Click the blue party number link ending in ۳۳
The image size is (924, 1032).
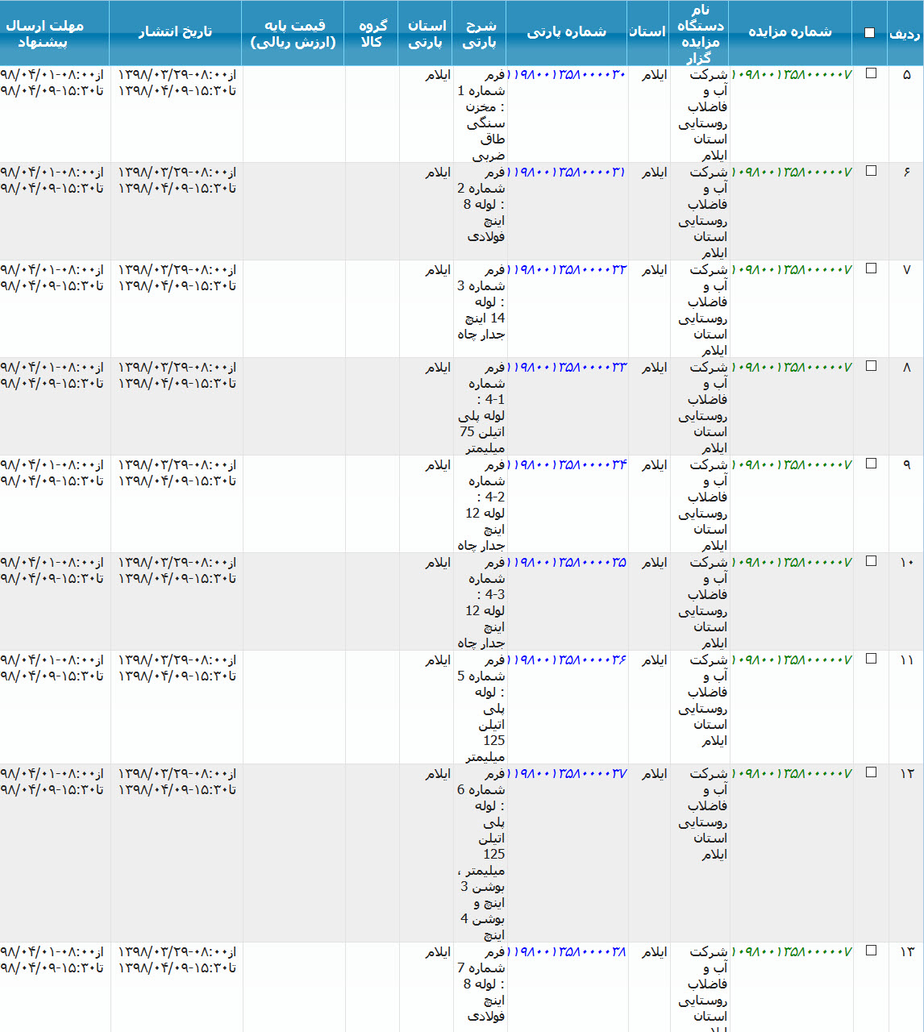pos(568,367)
